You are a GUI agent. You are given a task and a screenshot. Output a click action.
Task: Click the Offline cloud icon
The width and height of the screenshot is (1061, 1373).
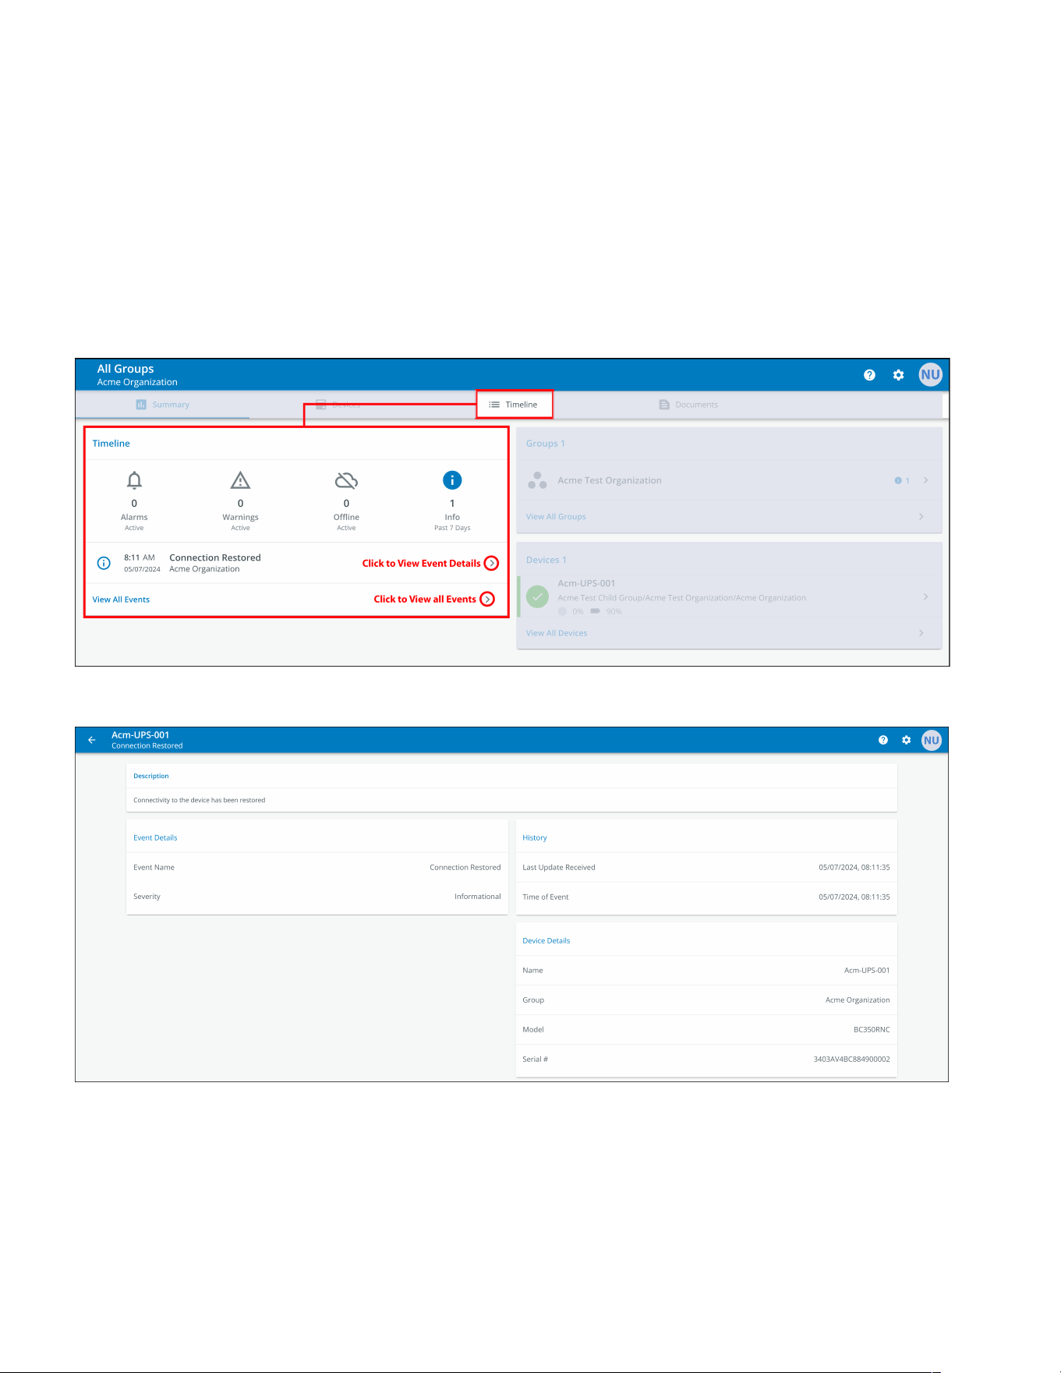point(346,480)
